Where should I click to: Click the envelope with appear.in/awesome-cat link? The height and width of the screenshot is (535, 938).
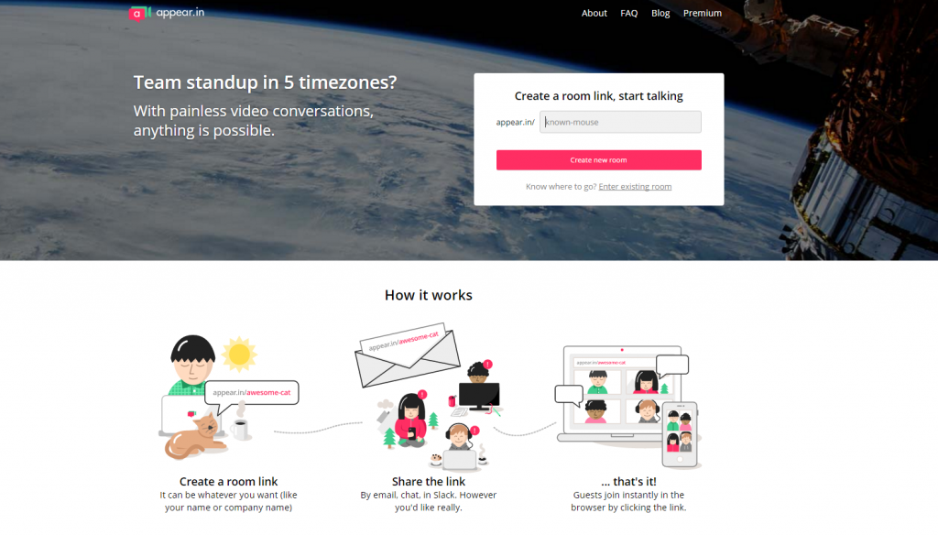408,358
